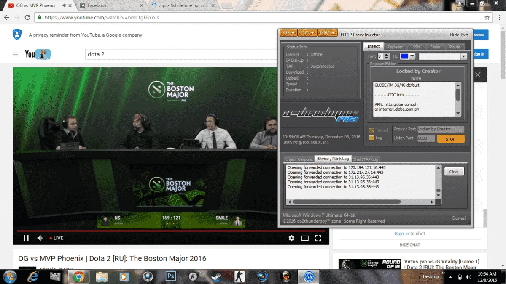
Task: Click the Proxy : Port field
Action: (x=441, y=129)
